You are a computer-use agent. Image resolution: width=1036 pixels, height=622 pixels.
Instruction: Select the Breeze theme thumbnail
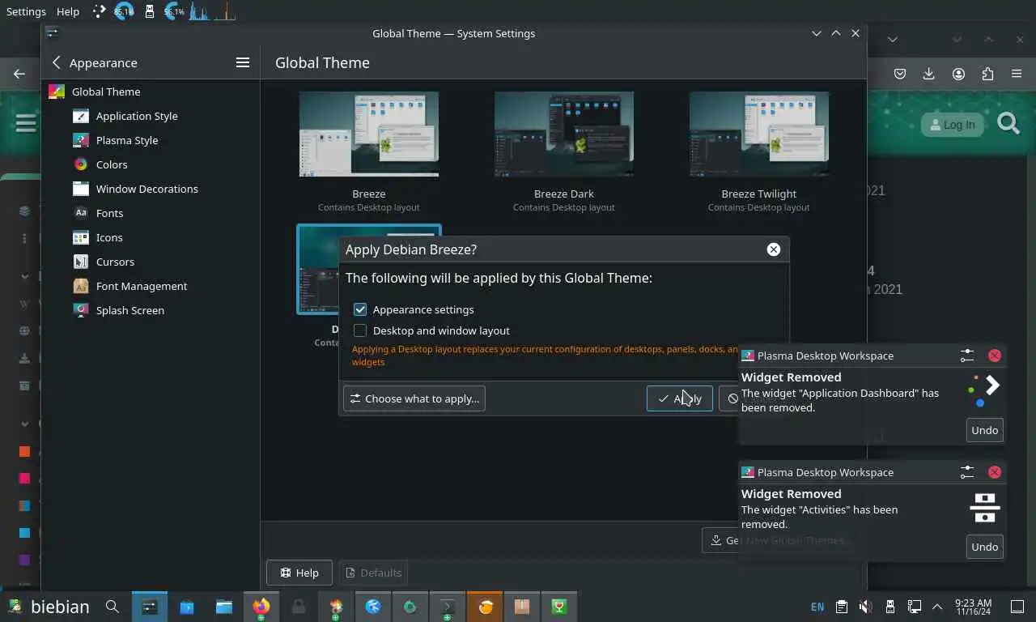coord(369,134)
